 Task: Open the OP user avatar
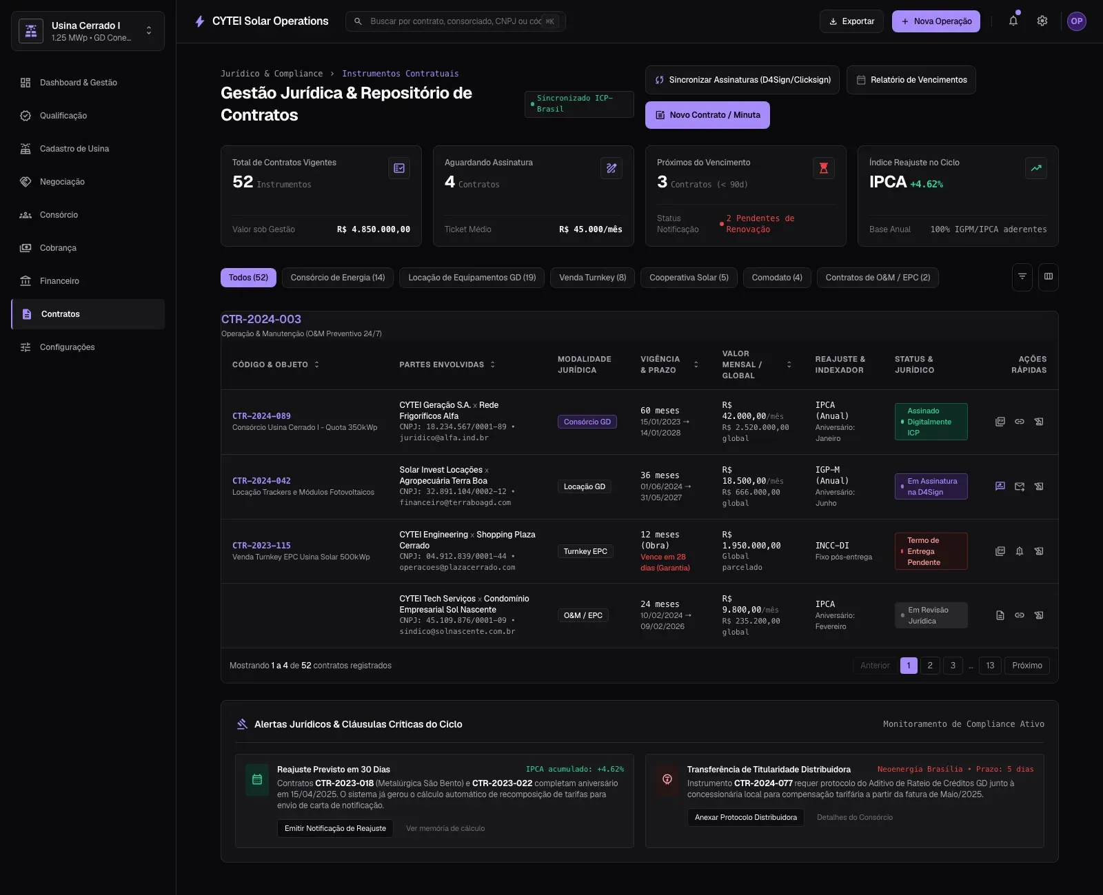(x=1077, y=21)
